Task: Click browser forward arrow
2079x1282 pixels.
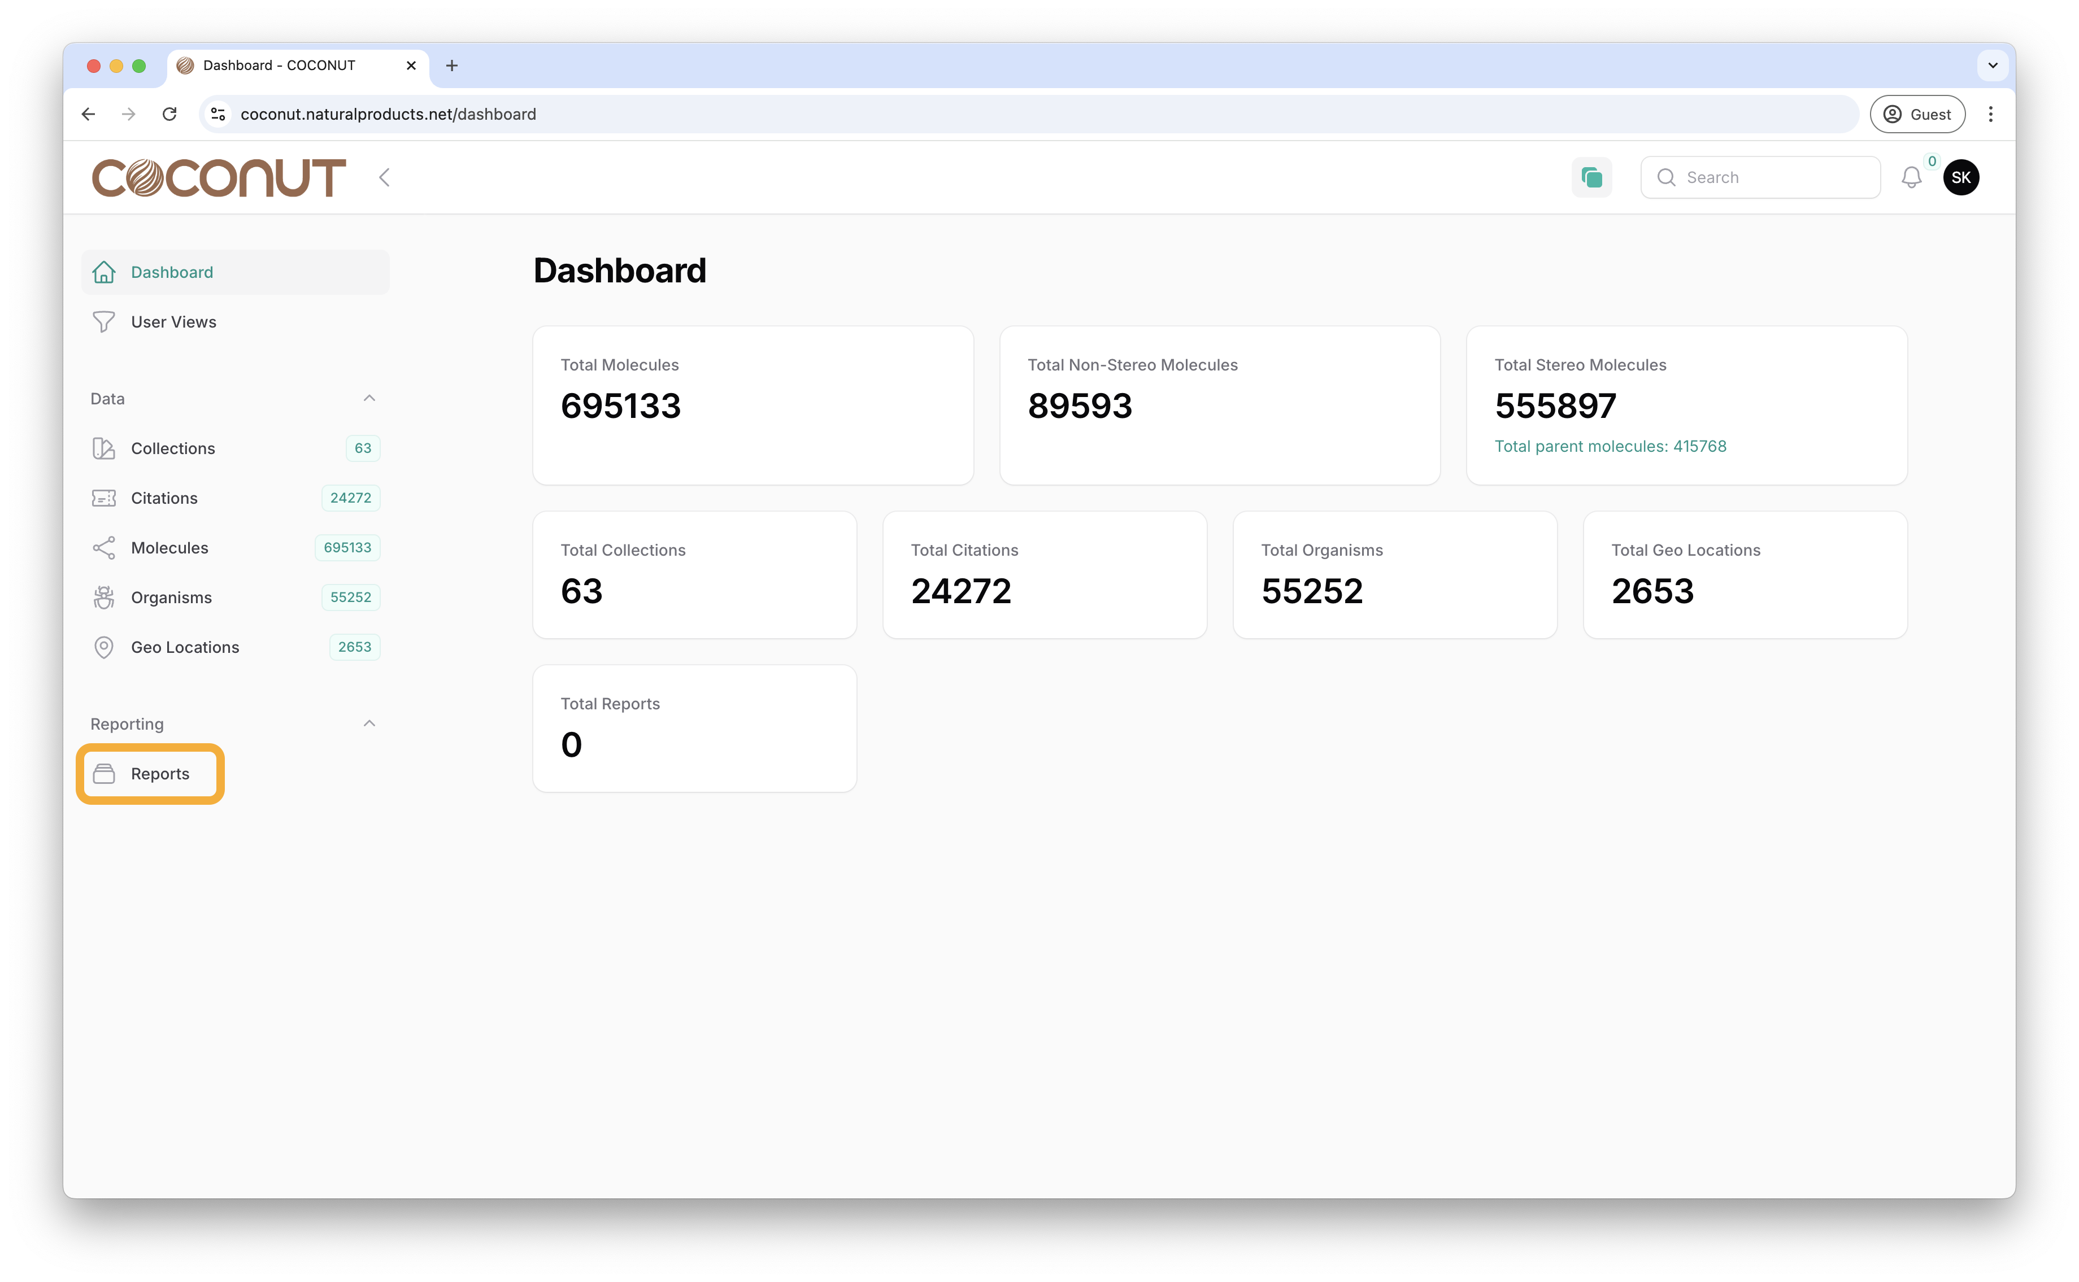Action: pyautogui.click(x=128, y=114)
